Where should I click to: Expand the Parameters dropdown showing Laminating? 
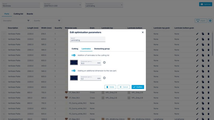tap(104, 5)
